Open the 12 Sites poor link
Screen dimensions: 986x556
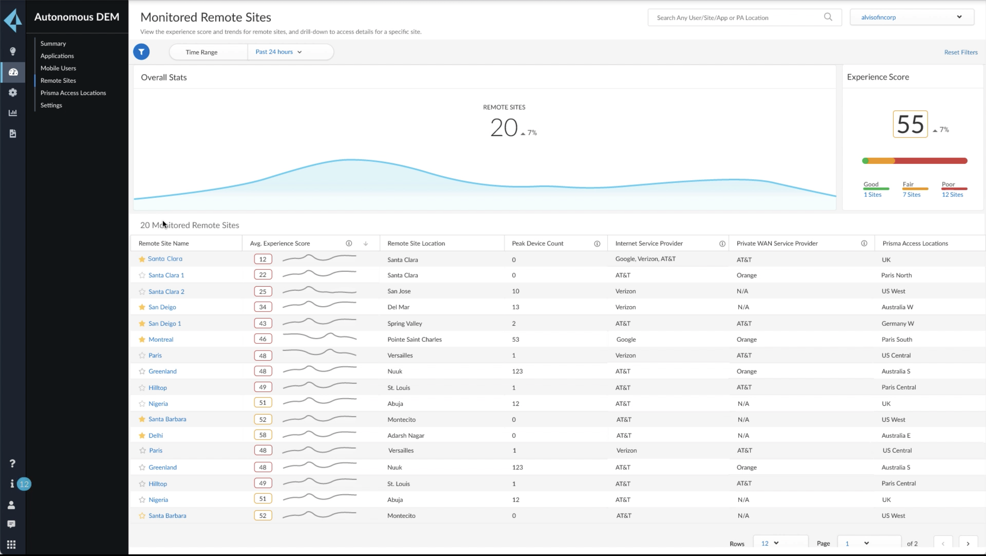tap(952, 194)
